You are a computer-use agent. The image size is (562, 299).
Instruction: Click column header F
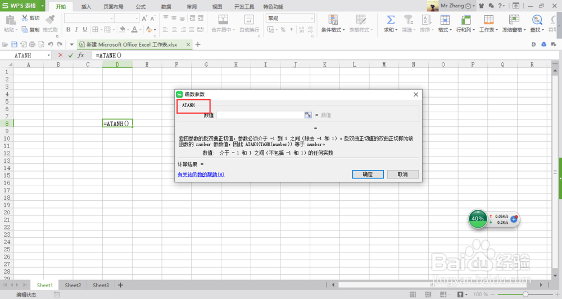tap(176, 65)
